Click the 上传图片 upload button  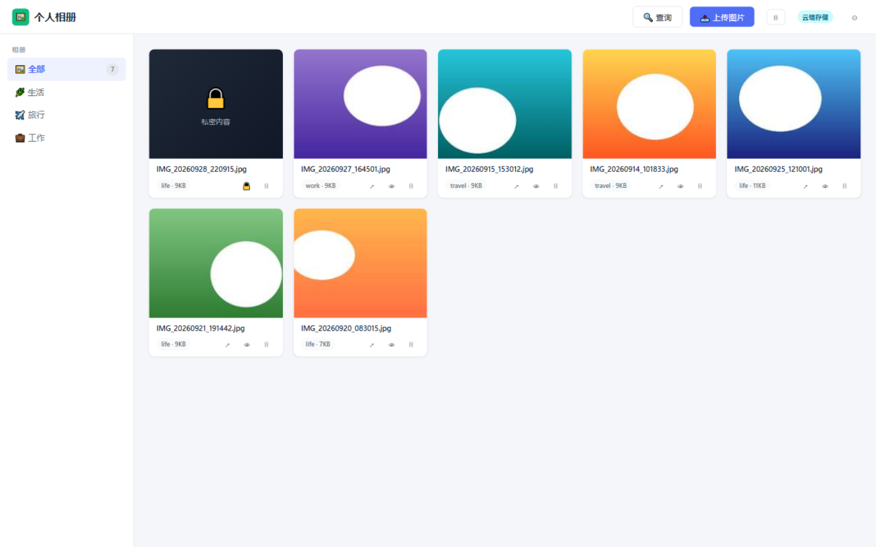722,18
